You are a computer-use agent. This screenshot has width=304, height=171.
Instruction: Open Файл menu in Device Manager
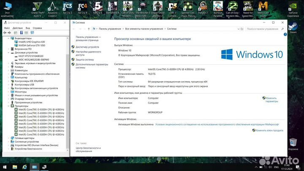[7, 28]
